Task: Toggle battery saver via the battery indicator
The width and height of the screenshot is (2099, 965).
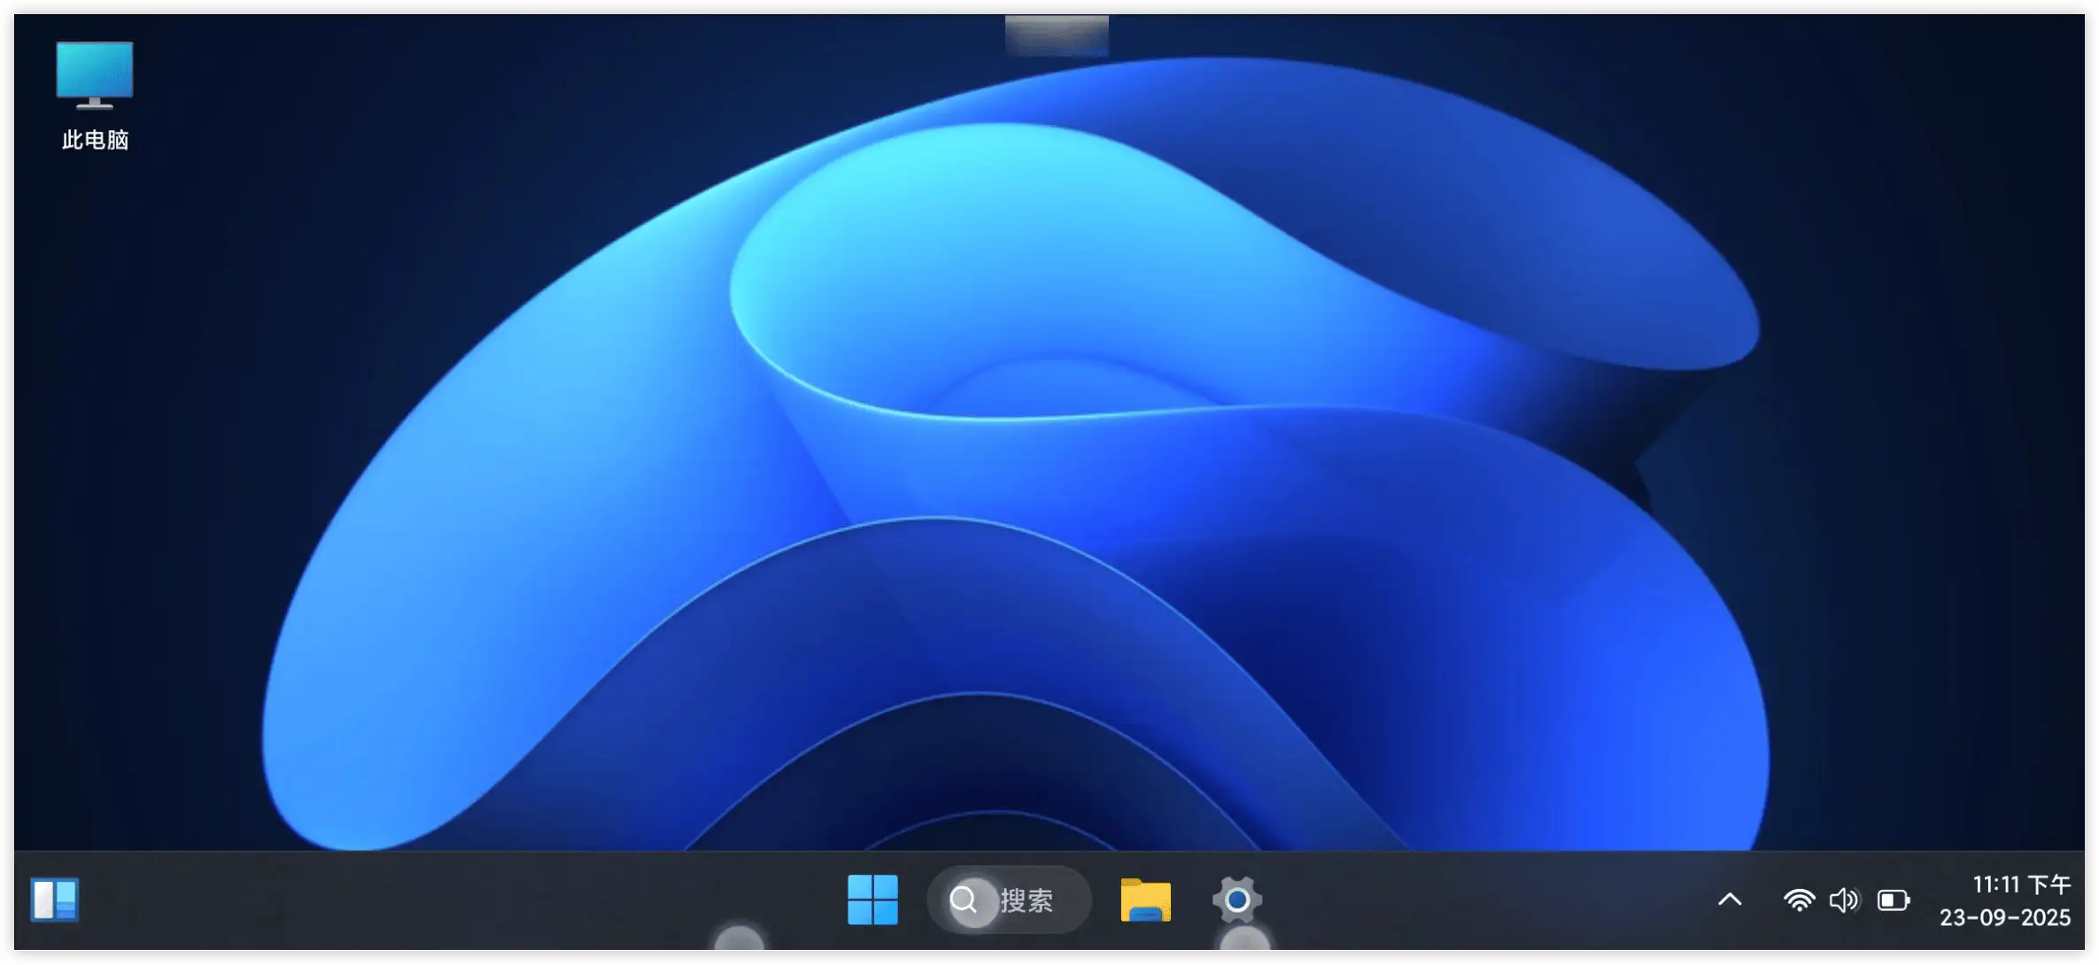Action: 1895,899
